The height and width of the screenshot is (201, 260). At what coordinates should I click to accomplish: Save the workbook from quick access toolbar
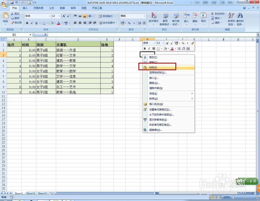click(x=12, y=3)
